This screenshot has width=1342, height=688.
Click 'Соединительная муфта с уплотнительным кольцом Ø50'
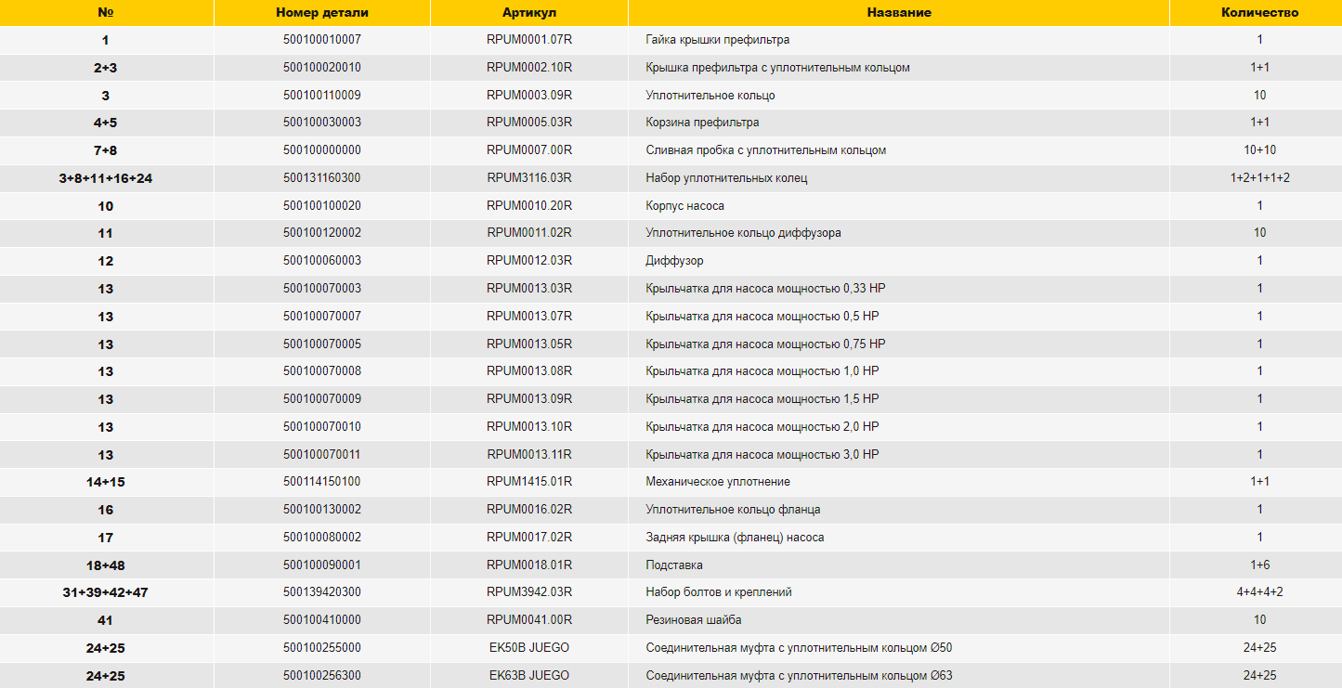coord(799,647)
